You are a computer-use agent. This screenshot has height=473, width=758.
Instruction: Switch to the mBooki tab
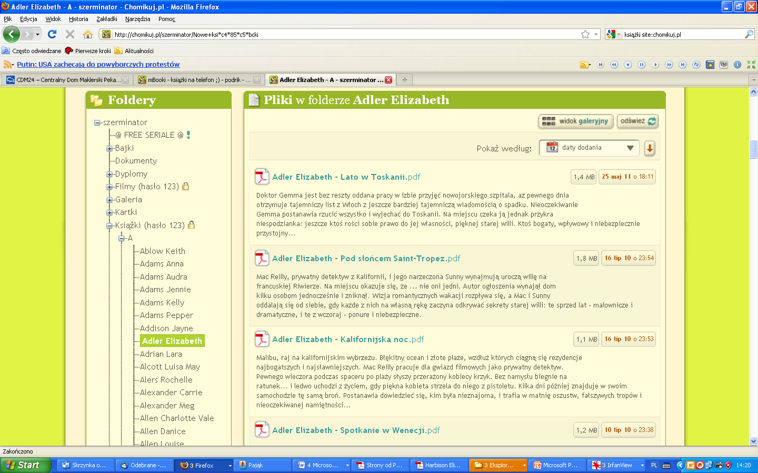198,80
